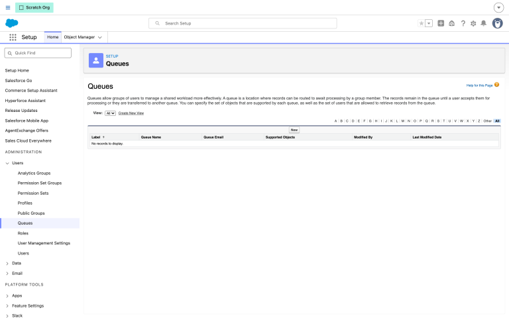This screenshot has width=509, height=318.
Task: Click the circled dropdown arrow at top right
Action: [498, 7]
